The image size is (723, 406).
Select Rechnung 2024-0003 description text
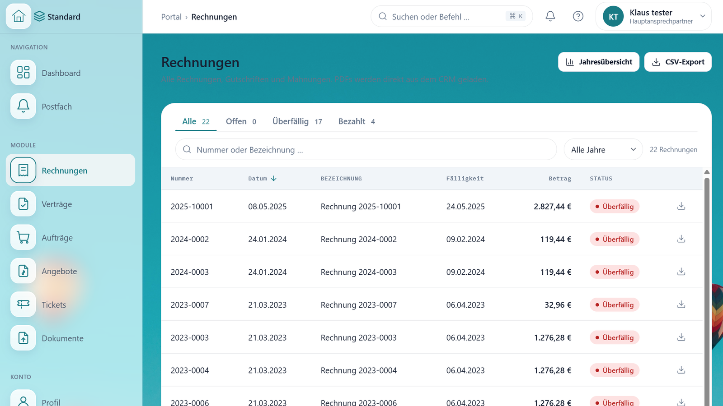pyautogui.click(x=359, y=272)
